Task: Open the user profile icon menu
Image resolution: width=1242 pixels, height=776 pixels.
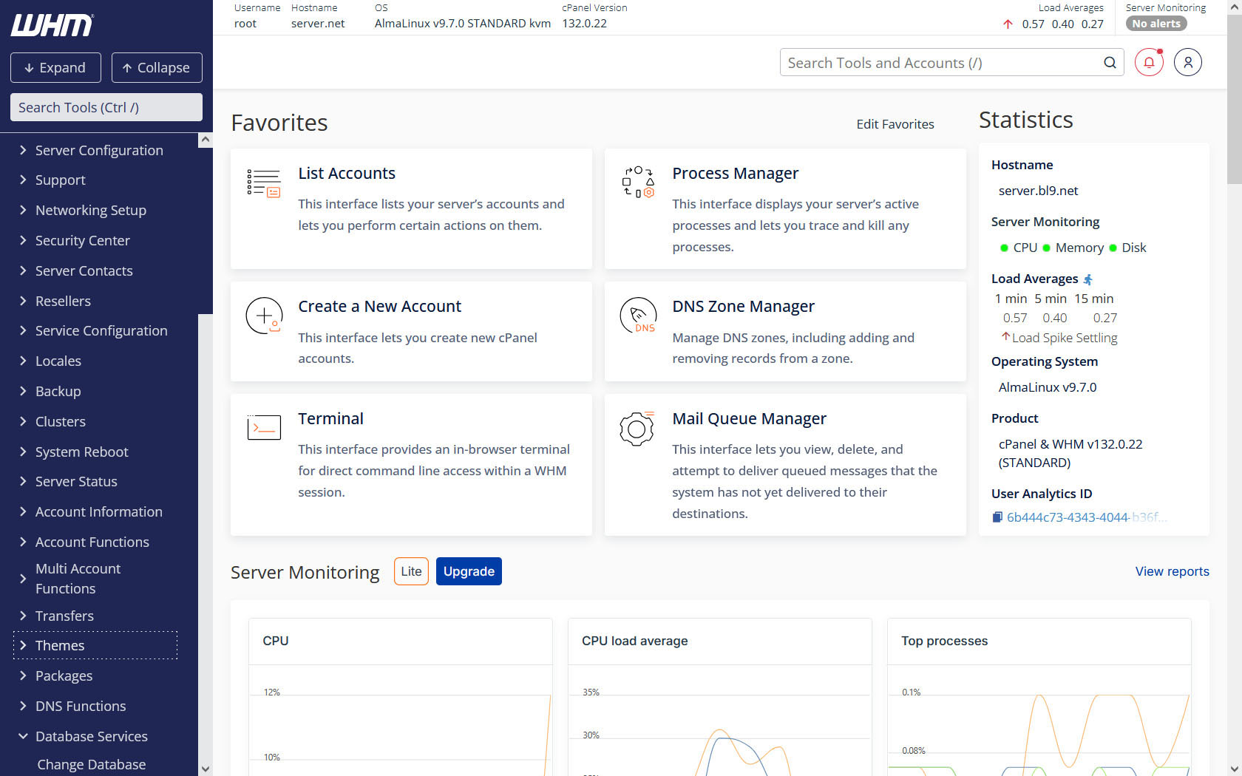Action: point(1187,63)
